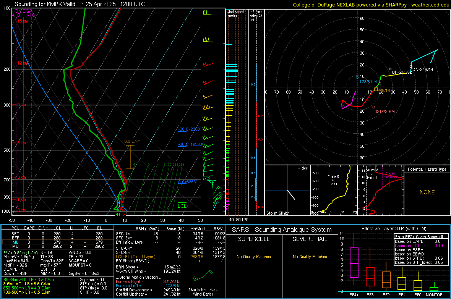The height and width of the screenshot is (299, 451).
Task: Click the 'ConvT = 82F' value
Action: click(x=52, y=261)
